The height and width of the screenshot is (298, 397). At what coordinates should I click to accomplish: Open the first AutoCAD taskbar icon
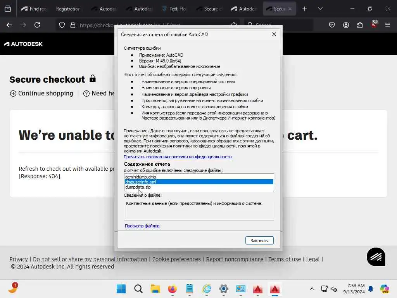(x=258, y=289)
